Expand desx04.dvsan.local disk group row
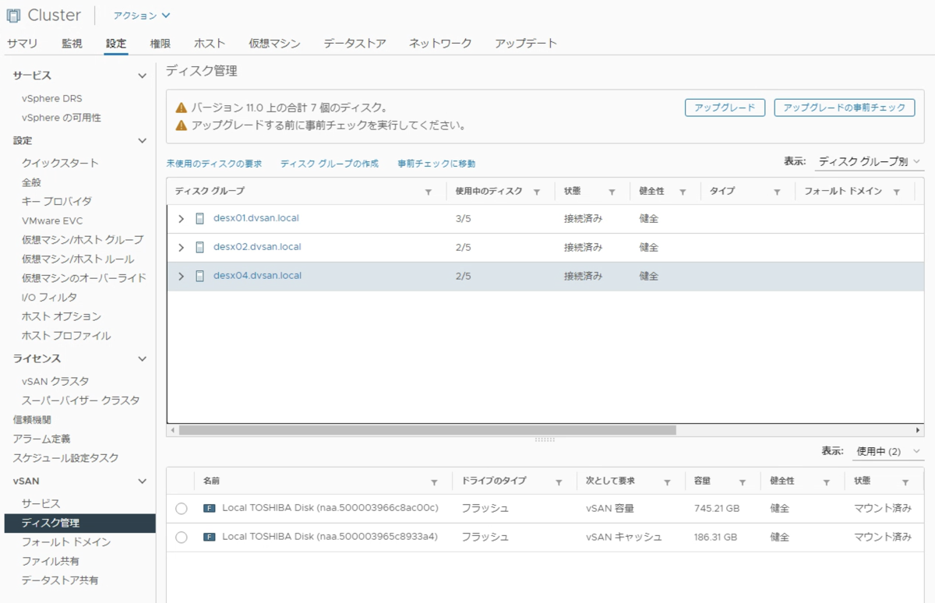 [182, 277]
